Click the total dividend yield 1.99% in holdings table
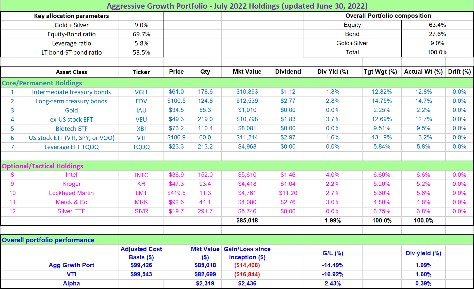Viewport: 474px width, 289px height. pos(333,221)
